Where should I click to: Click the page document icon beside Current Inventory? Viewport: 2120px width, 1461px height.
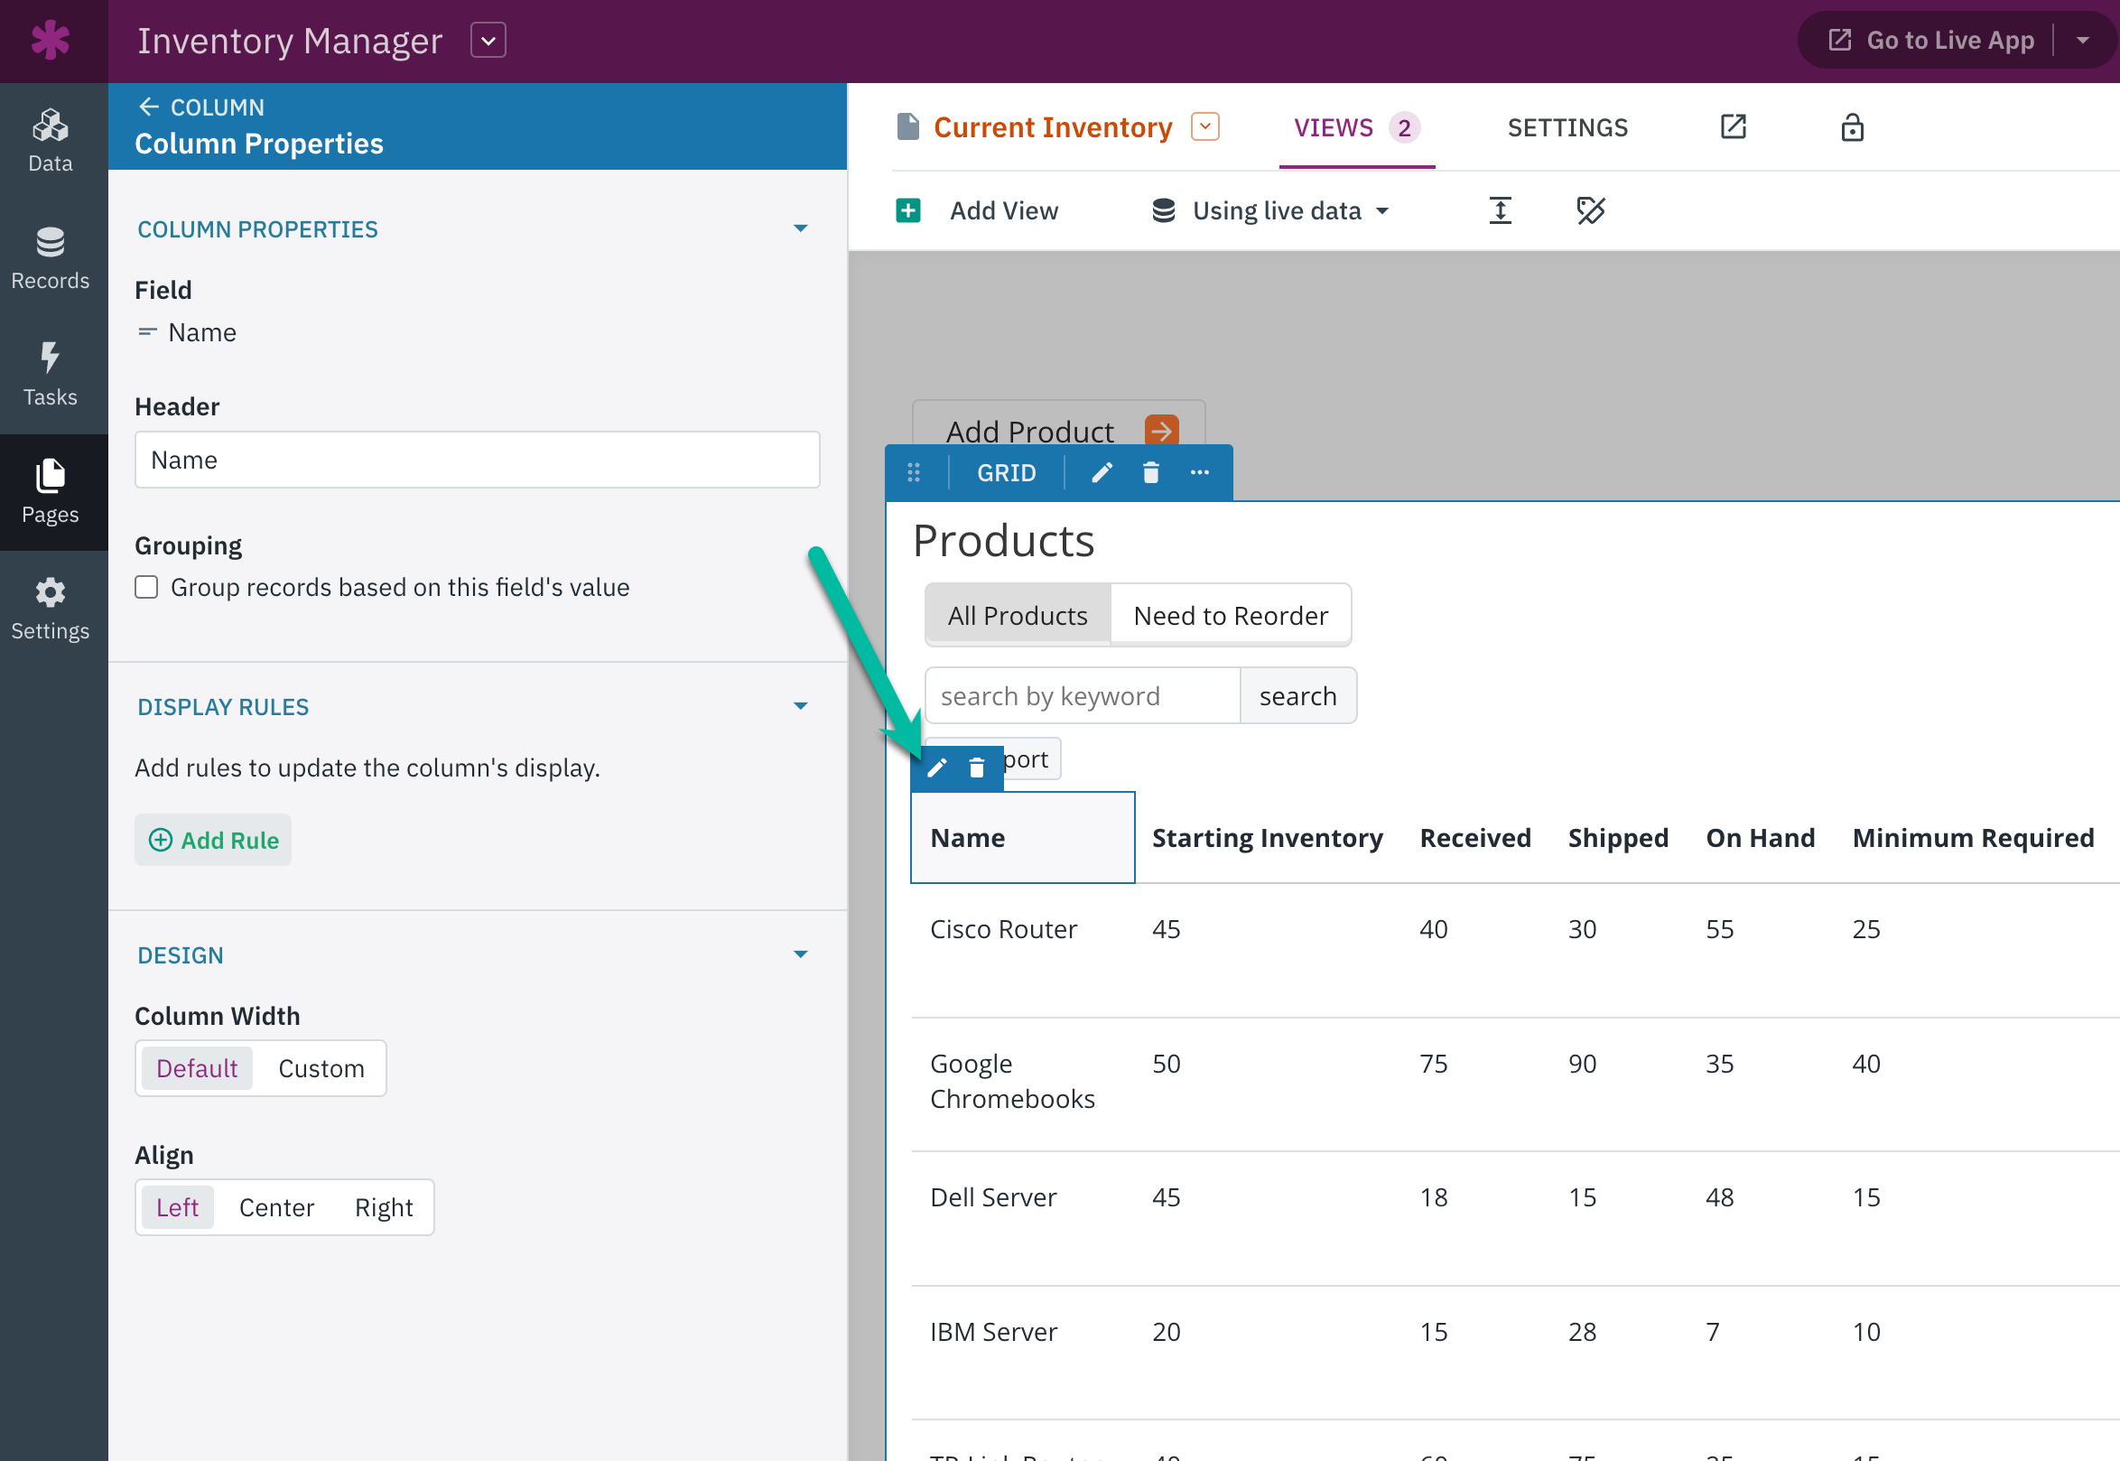coord(907,127)
